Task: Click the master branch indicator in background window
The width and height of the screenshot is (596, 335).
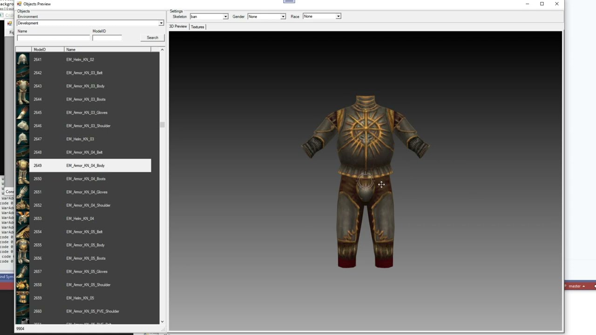Action: pos(575,286)
